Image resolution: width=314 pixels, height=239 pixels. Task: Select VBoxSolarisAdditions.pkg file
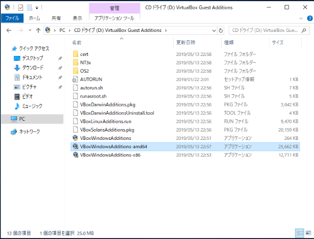click(x=107, y=130)
